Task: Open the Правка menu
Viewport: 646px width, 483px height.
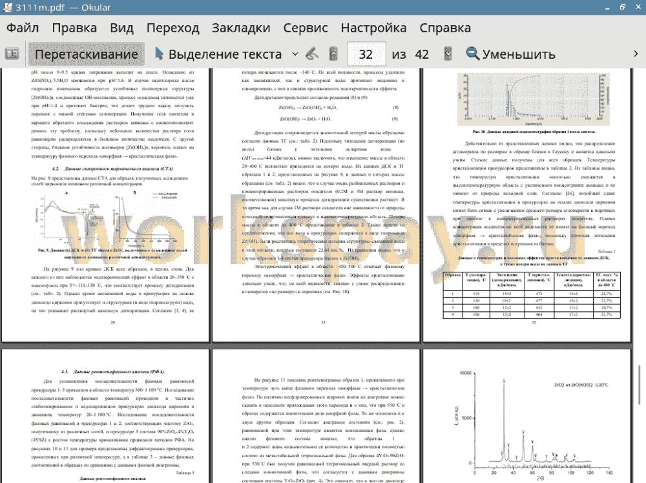Action: (x=74, y=28)
